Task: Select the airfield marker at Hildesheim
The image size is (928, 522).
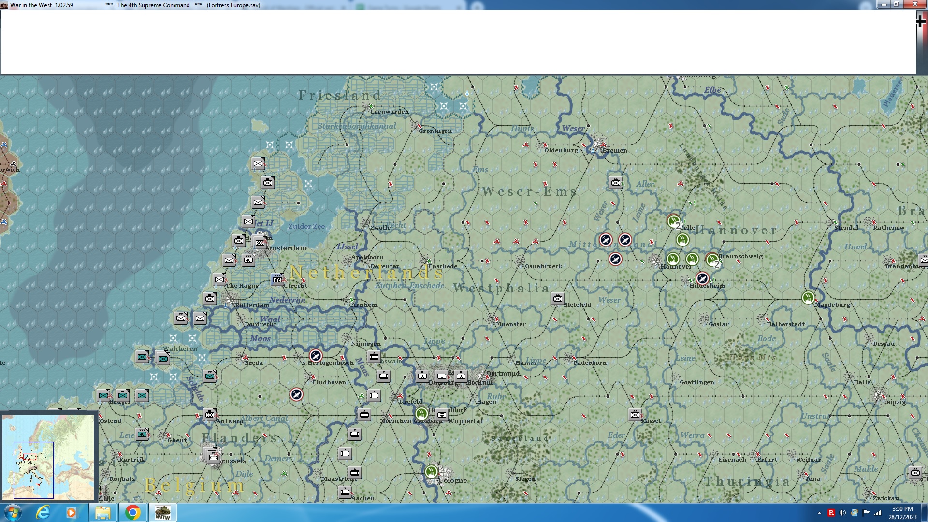Action: click(702, 278)
